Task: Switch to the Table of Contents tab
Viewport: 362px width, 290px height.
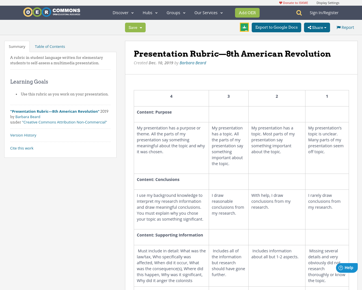Action: [50, 46]
